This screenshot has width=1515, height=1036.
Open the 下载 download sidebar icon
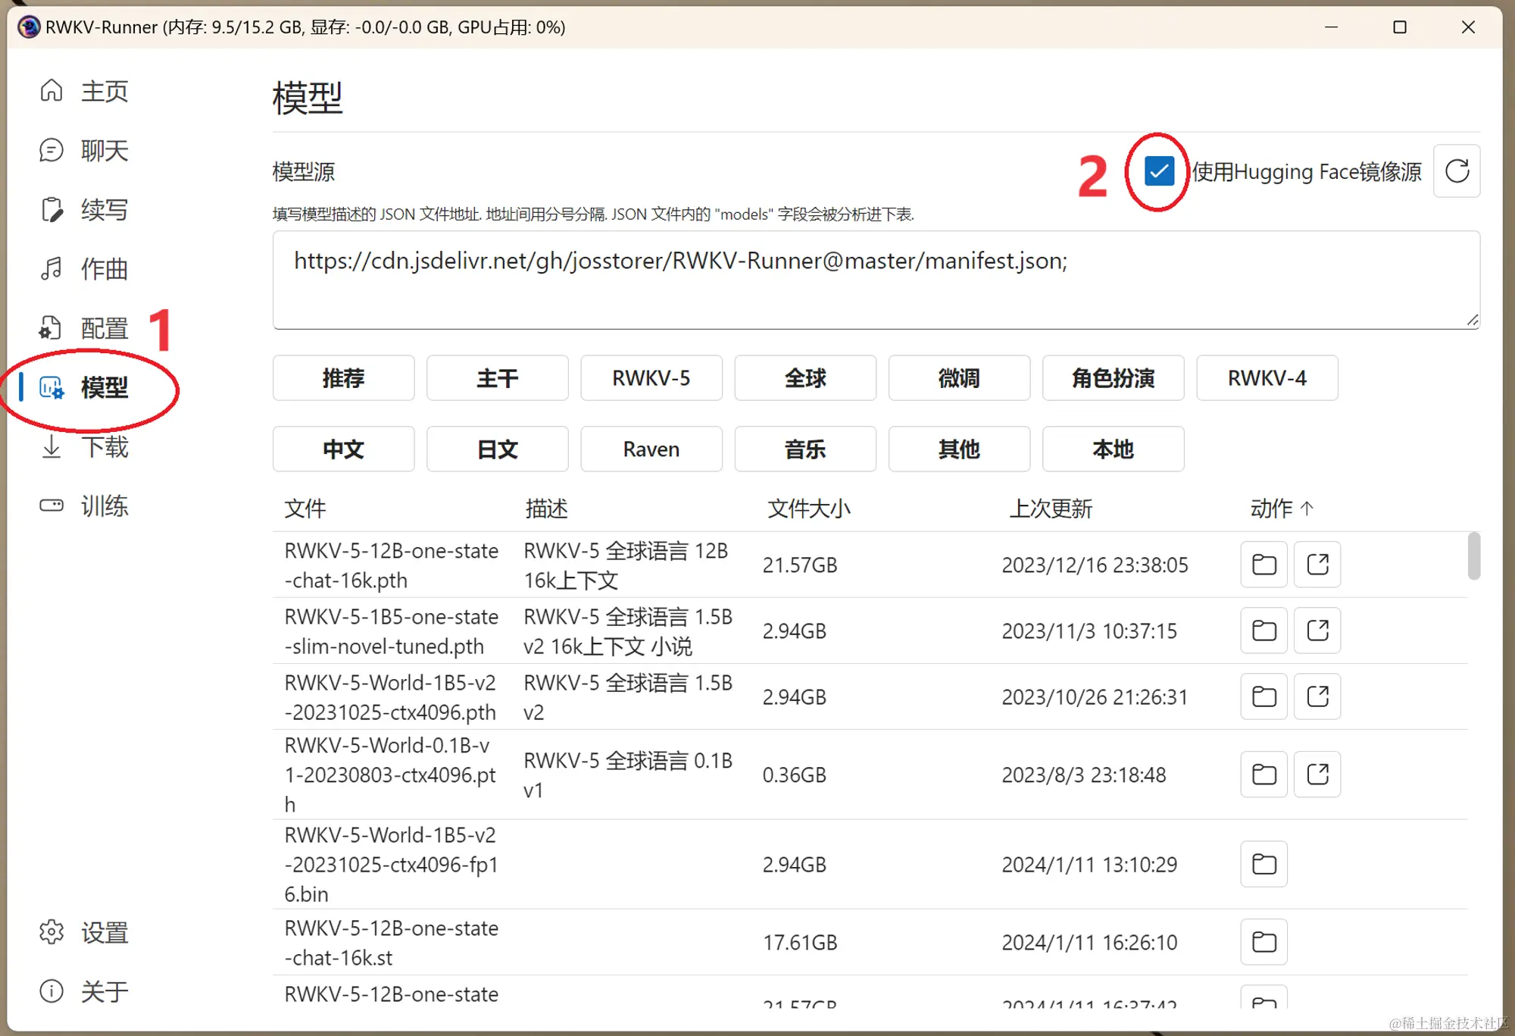point(52,447)
